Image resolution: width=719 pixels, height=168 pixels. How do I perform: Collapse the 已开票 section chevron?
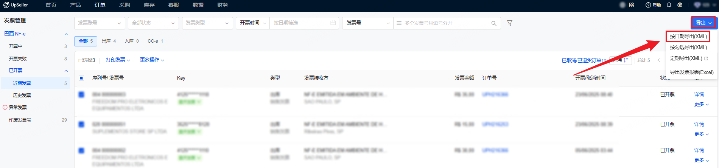click(66, 71)
